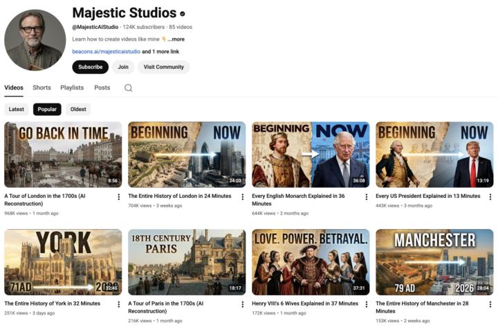
Task: Click the @MajesticAIStudio handle text
Action: (x=95, y=27)
